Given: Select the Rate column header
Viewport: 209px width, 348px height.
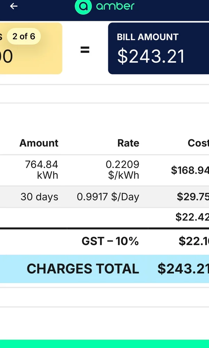Looking at the screenshot, I should pyautogui.click(x=128, y=143).
